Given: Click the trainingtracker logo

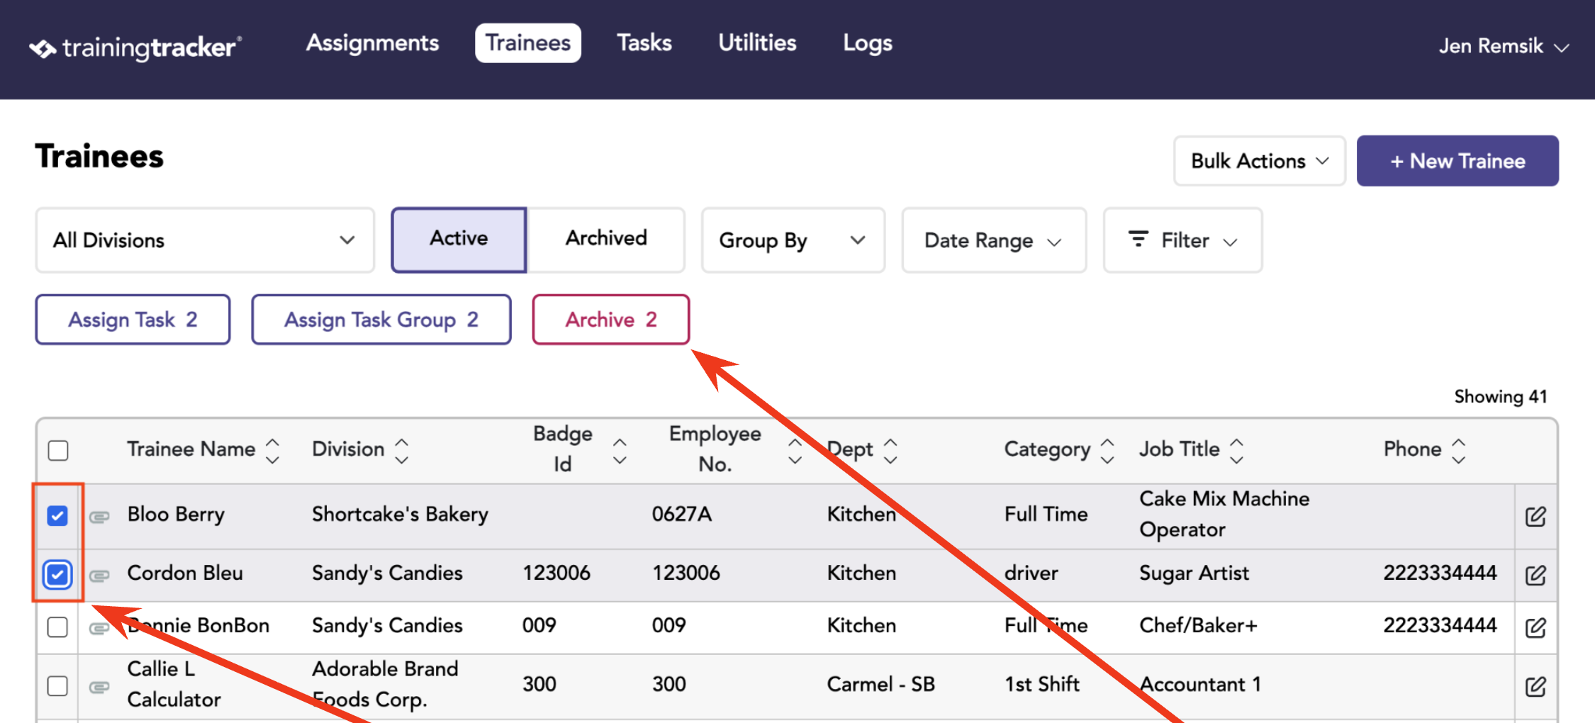Looking at the screenshot, I should pyautogui.click(x=135, y=47).
